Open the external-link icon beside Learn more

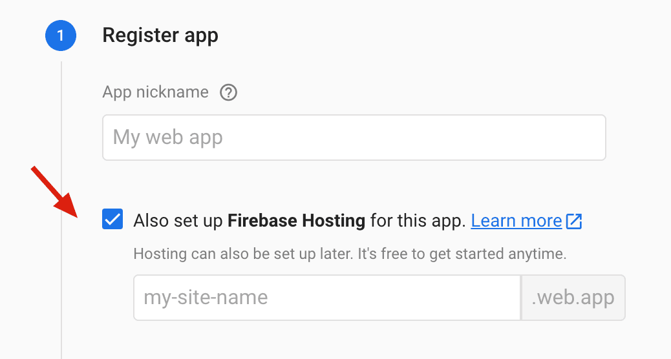[574, 221]
